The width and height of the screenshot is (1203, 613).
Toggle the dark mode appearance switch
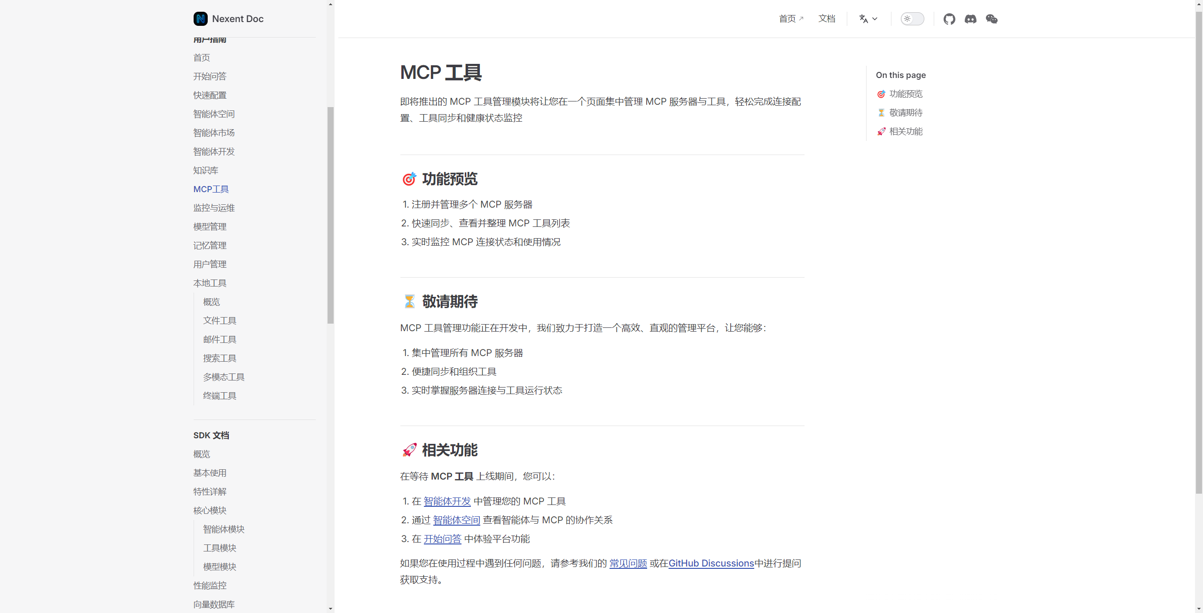912,19
